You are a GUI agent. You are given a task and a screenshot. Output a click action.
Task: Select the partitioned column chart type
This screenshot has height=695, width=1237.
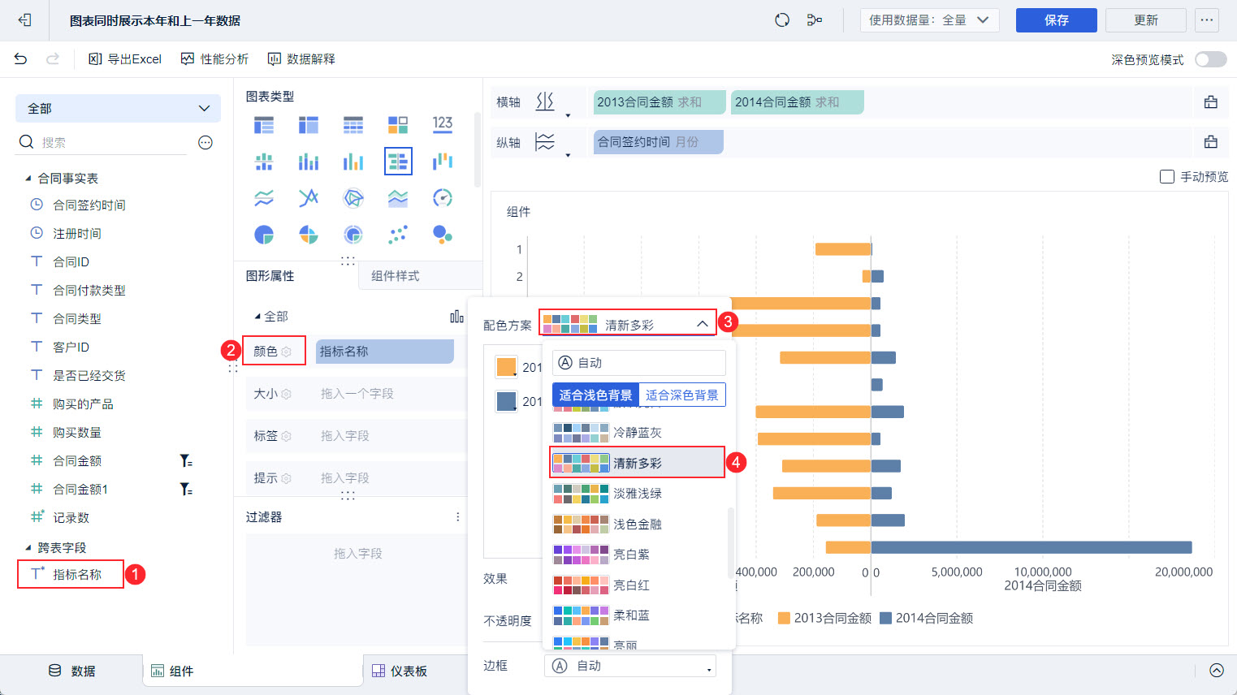264,162
